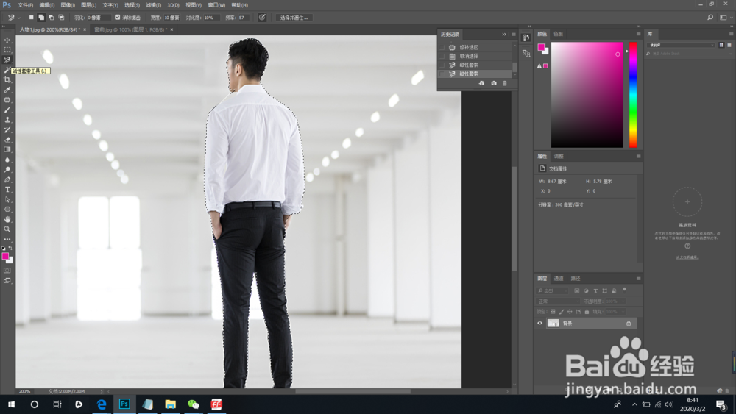This screenshot has height=414, width=736.
Task: Click the type layer filter icon
Action: coord(595,290)
